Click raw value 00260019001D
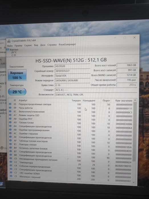The width and height of the screenshot is (149, 199). 123,166
